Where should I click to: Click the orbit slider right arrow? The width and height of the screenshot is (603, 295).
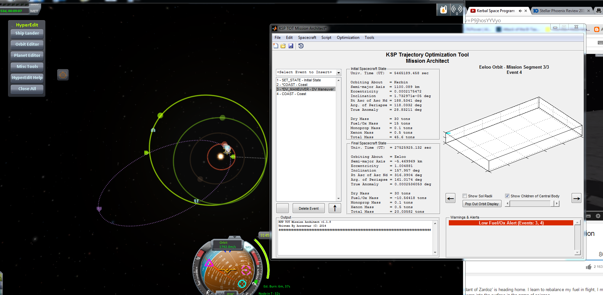556,204
